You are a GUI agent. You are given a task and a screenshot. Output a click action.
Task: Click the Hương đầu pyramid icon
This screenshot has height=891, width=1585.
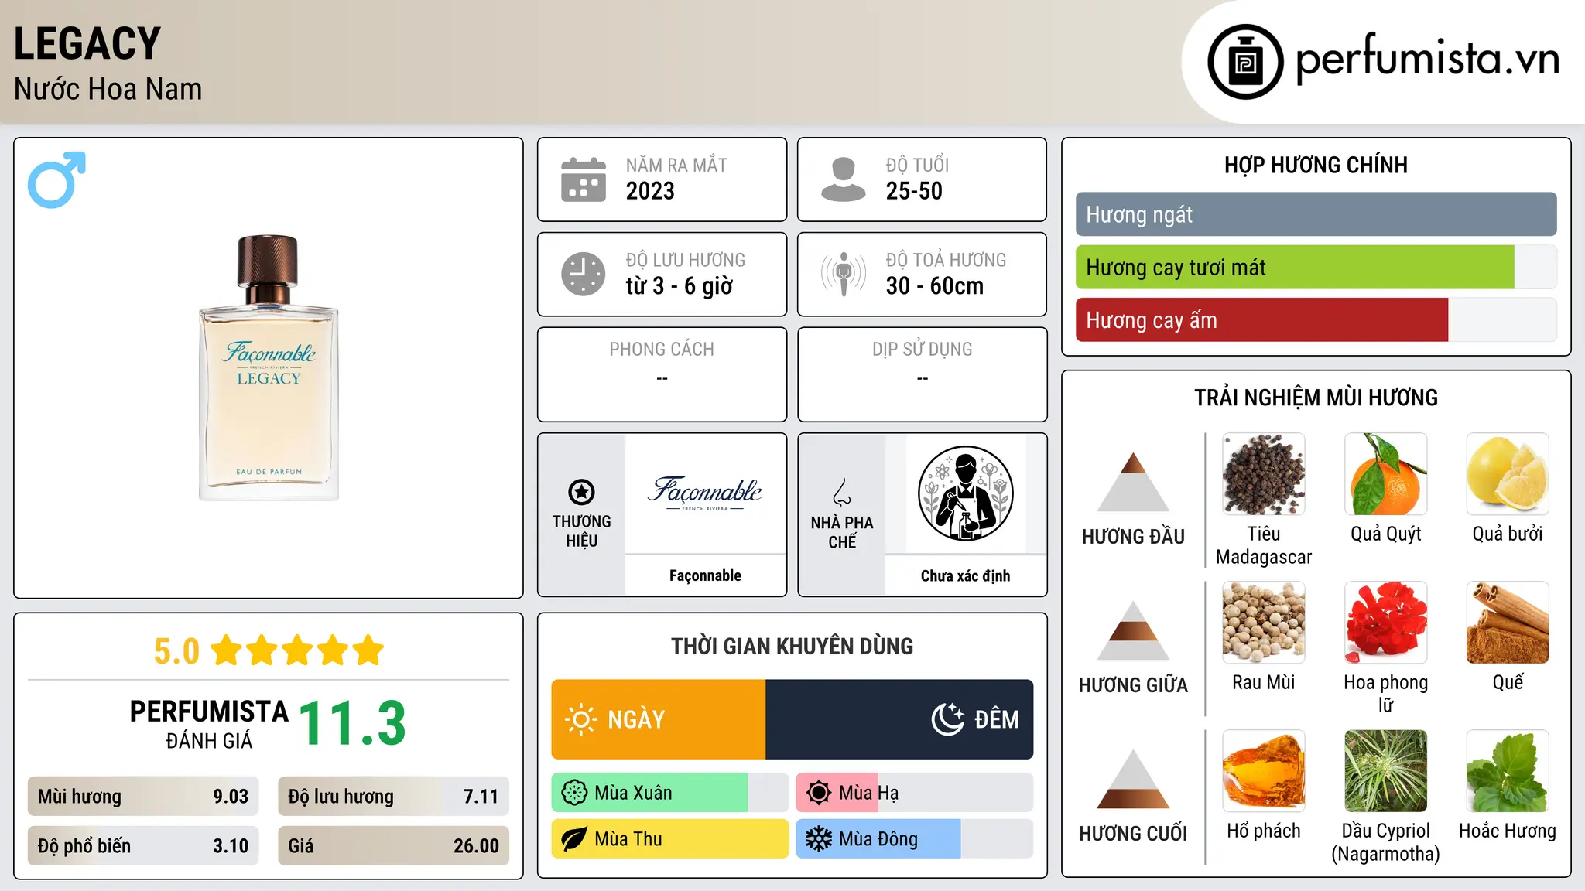(1133, 481)
